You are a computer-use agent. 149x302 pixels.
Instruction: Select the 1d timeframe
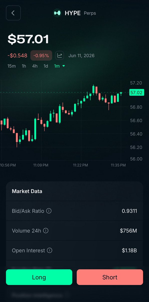(46, 66)
